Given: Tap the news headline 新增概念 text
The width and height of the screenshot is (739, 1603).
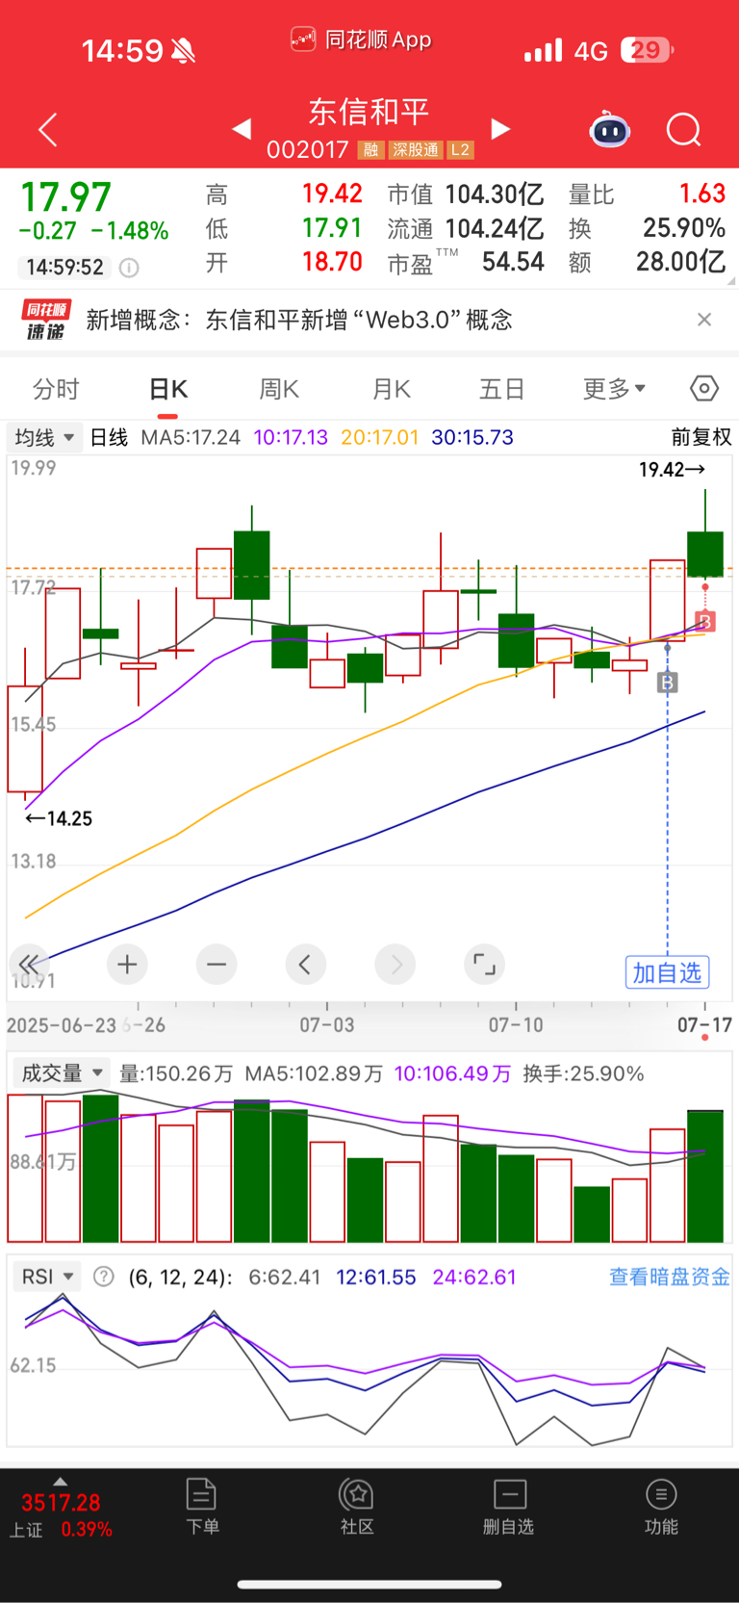Looking at the screenshot, I should [x=299, y=320].
